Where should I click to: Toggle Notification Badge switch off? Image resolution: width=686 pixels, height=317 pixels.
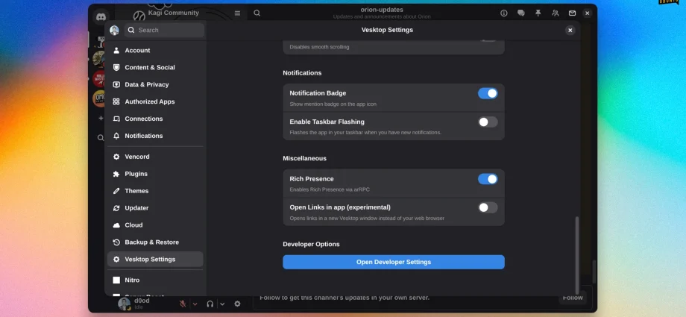pyautogui.click(x=488, y=93)
